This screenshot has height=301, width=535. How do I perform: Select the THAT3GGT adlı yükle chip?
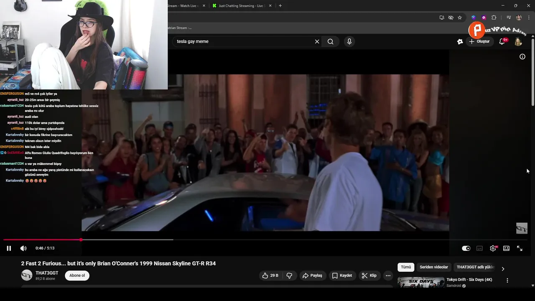[475, 267]
